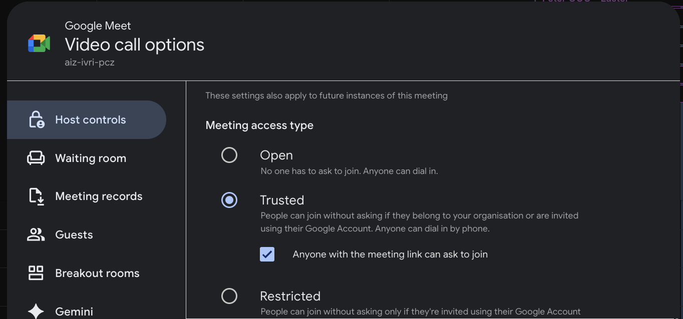Click the Google Meet camera logo icon
683x319 pixels.
pos(39,43)
